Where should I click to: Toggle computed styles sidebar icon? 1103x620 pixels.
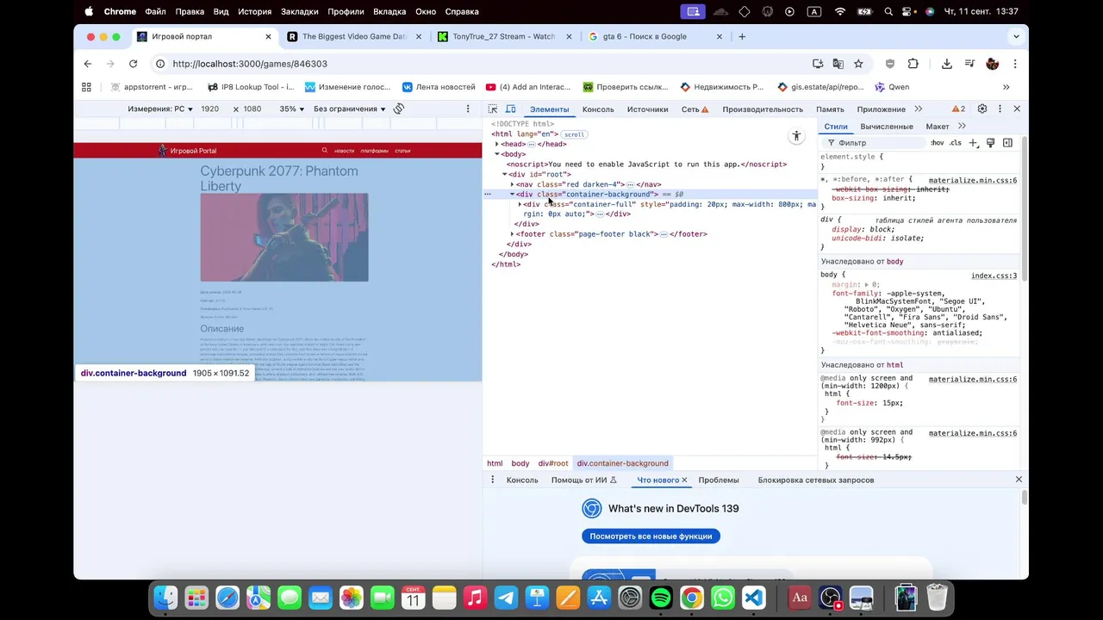(x=1007, y=143)
